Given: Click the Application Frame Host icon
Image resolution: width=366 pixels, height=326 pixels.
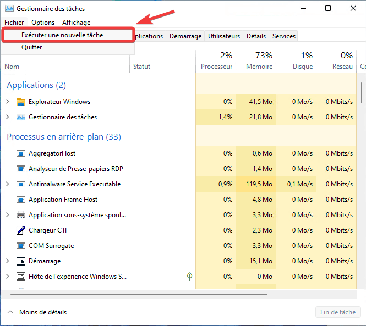Looking at the screenshot, I should 21,200.
